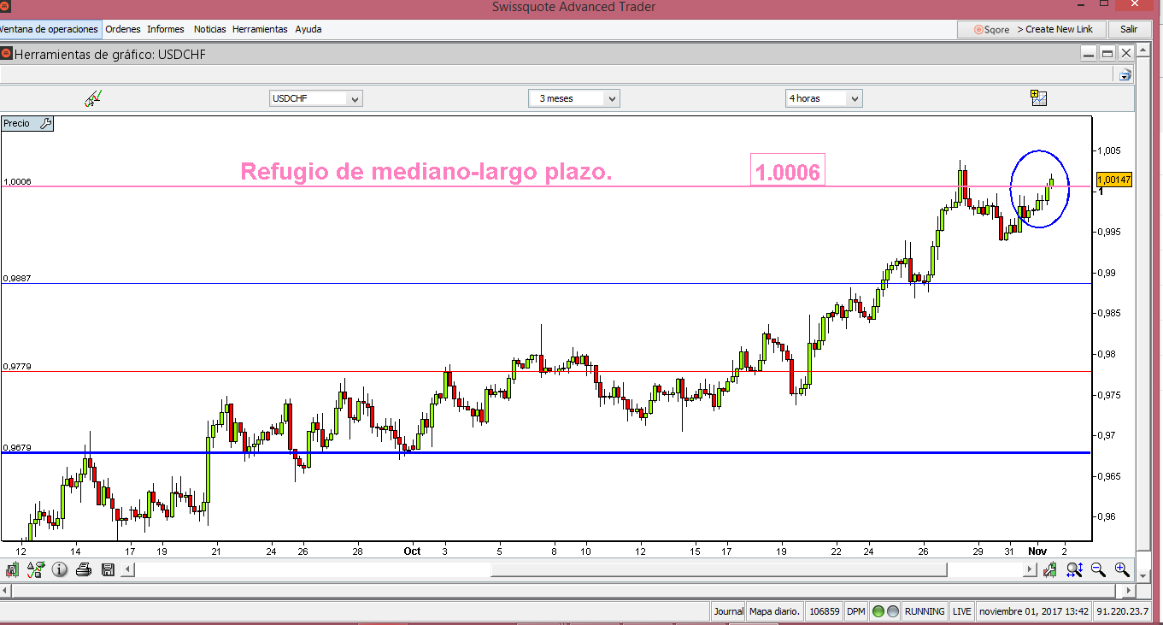The width and height of the screenshot is (1163, 625).
Task: Click the candlestick chart type icon bottom-left
Action: tap(12, 569)
